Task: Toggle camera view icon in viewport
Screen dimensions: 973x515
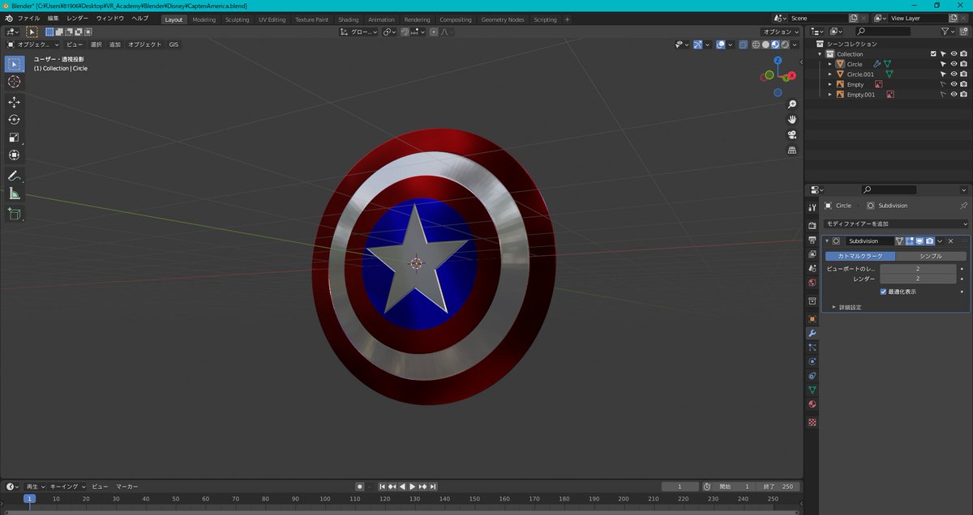Action: click(x=792, y=135)
